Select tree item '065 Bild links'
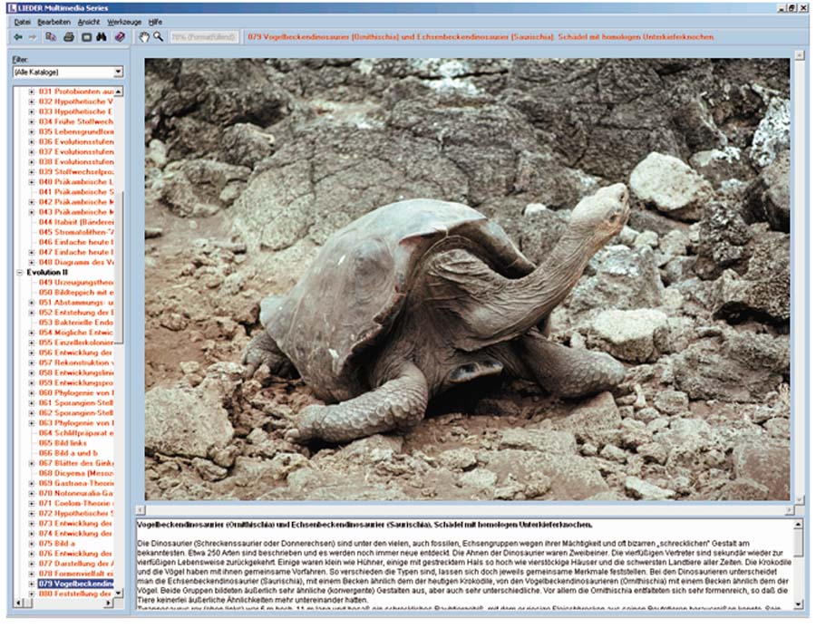This screenshot has height=628, width=816. coord(74,443)
